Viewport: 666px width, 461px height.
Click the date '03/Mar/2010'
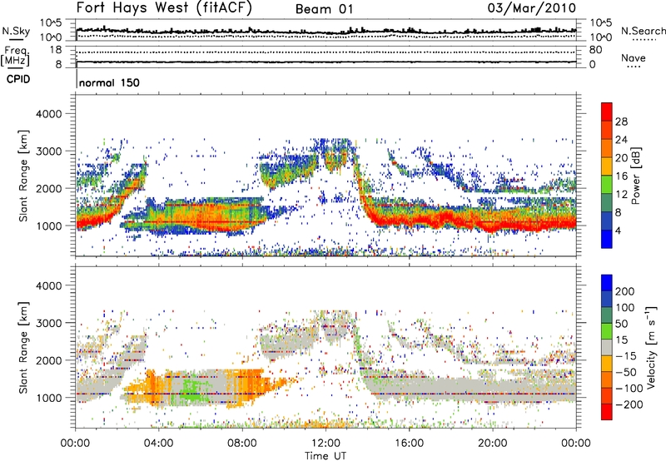click(x=532, y=7)
